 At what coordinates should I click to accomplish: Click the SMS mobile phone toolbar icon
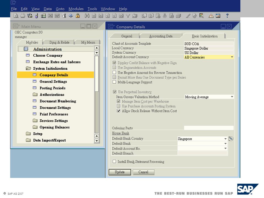(x=37, y=16)
